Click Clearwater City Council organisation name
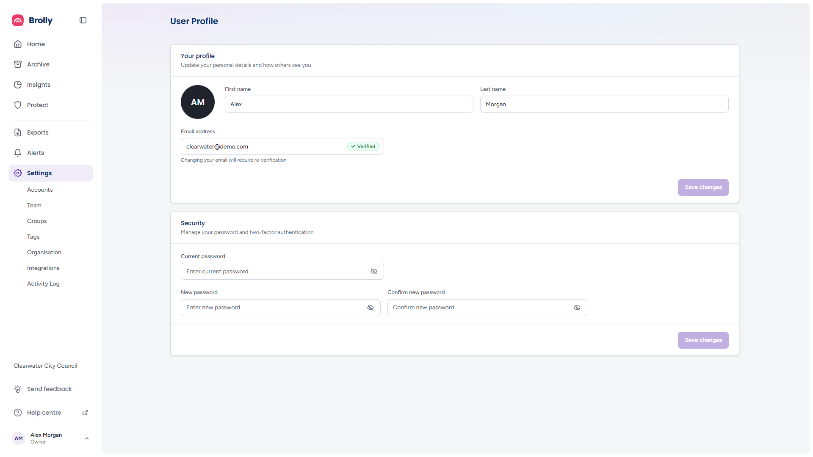This screenshot has height=457, width=813. [x=45, y=366]
